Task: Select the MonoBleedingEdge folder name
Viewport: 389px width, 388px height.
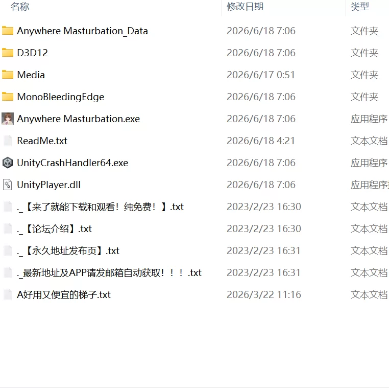Action: [x=61, y=97]
